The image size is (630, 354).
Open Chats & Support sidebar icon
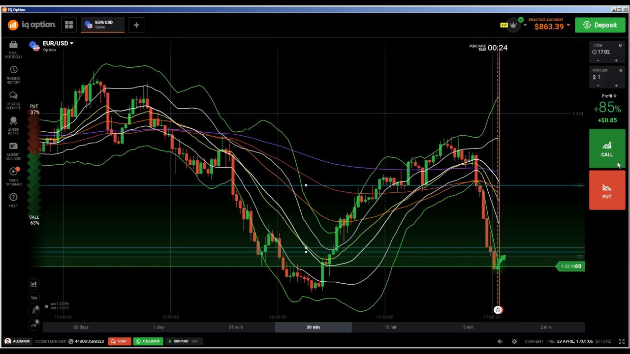[x=13, y=101]
